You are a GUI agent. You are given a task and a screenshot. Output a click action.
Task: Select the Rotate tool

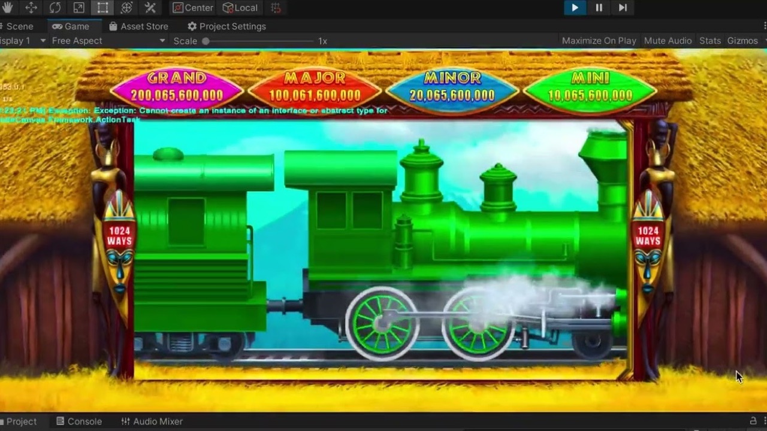(x=55, y=8)
